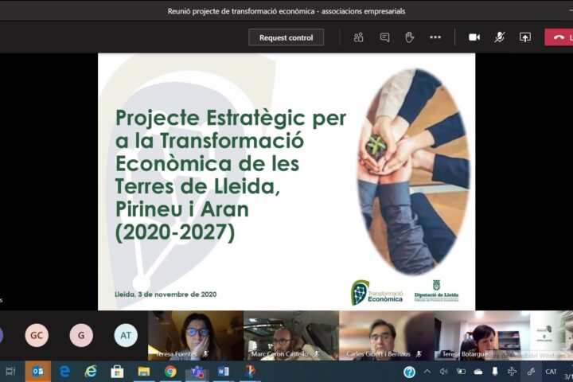Open the CAT input language selector
The height and width of the screenshot is (382, 573).
(x=551, y=372)
